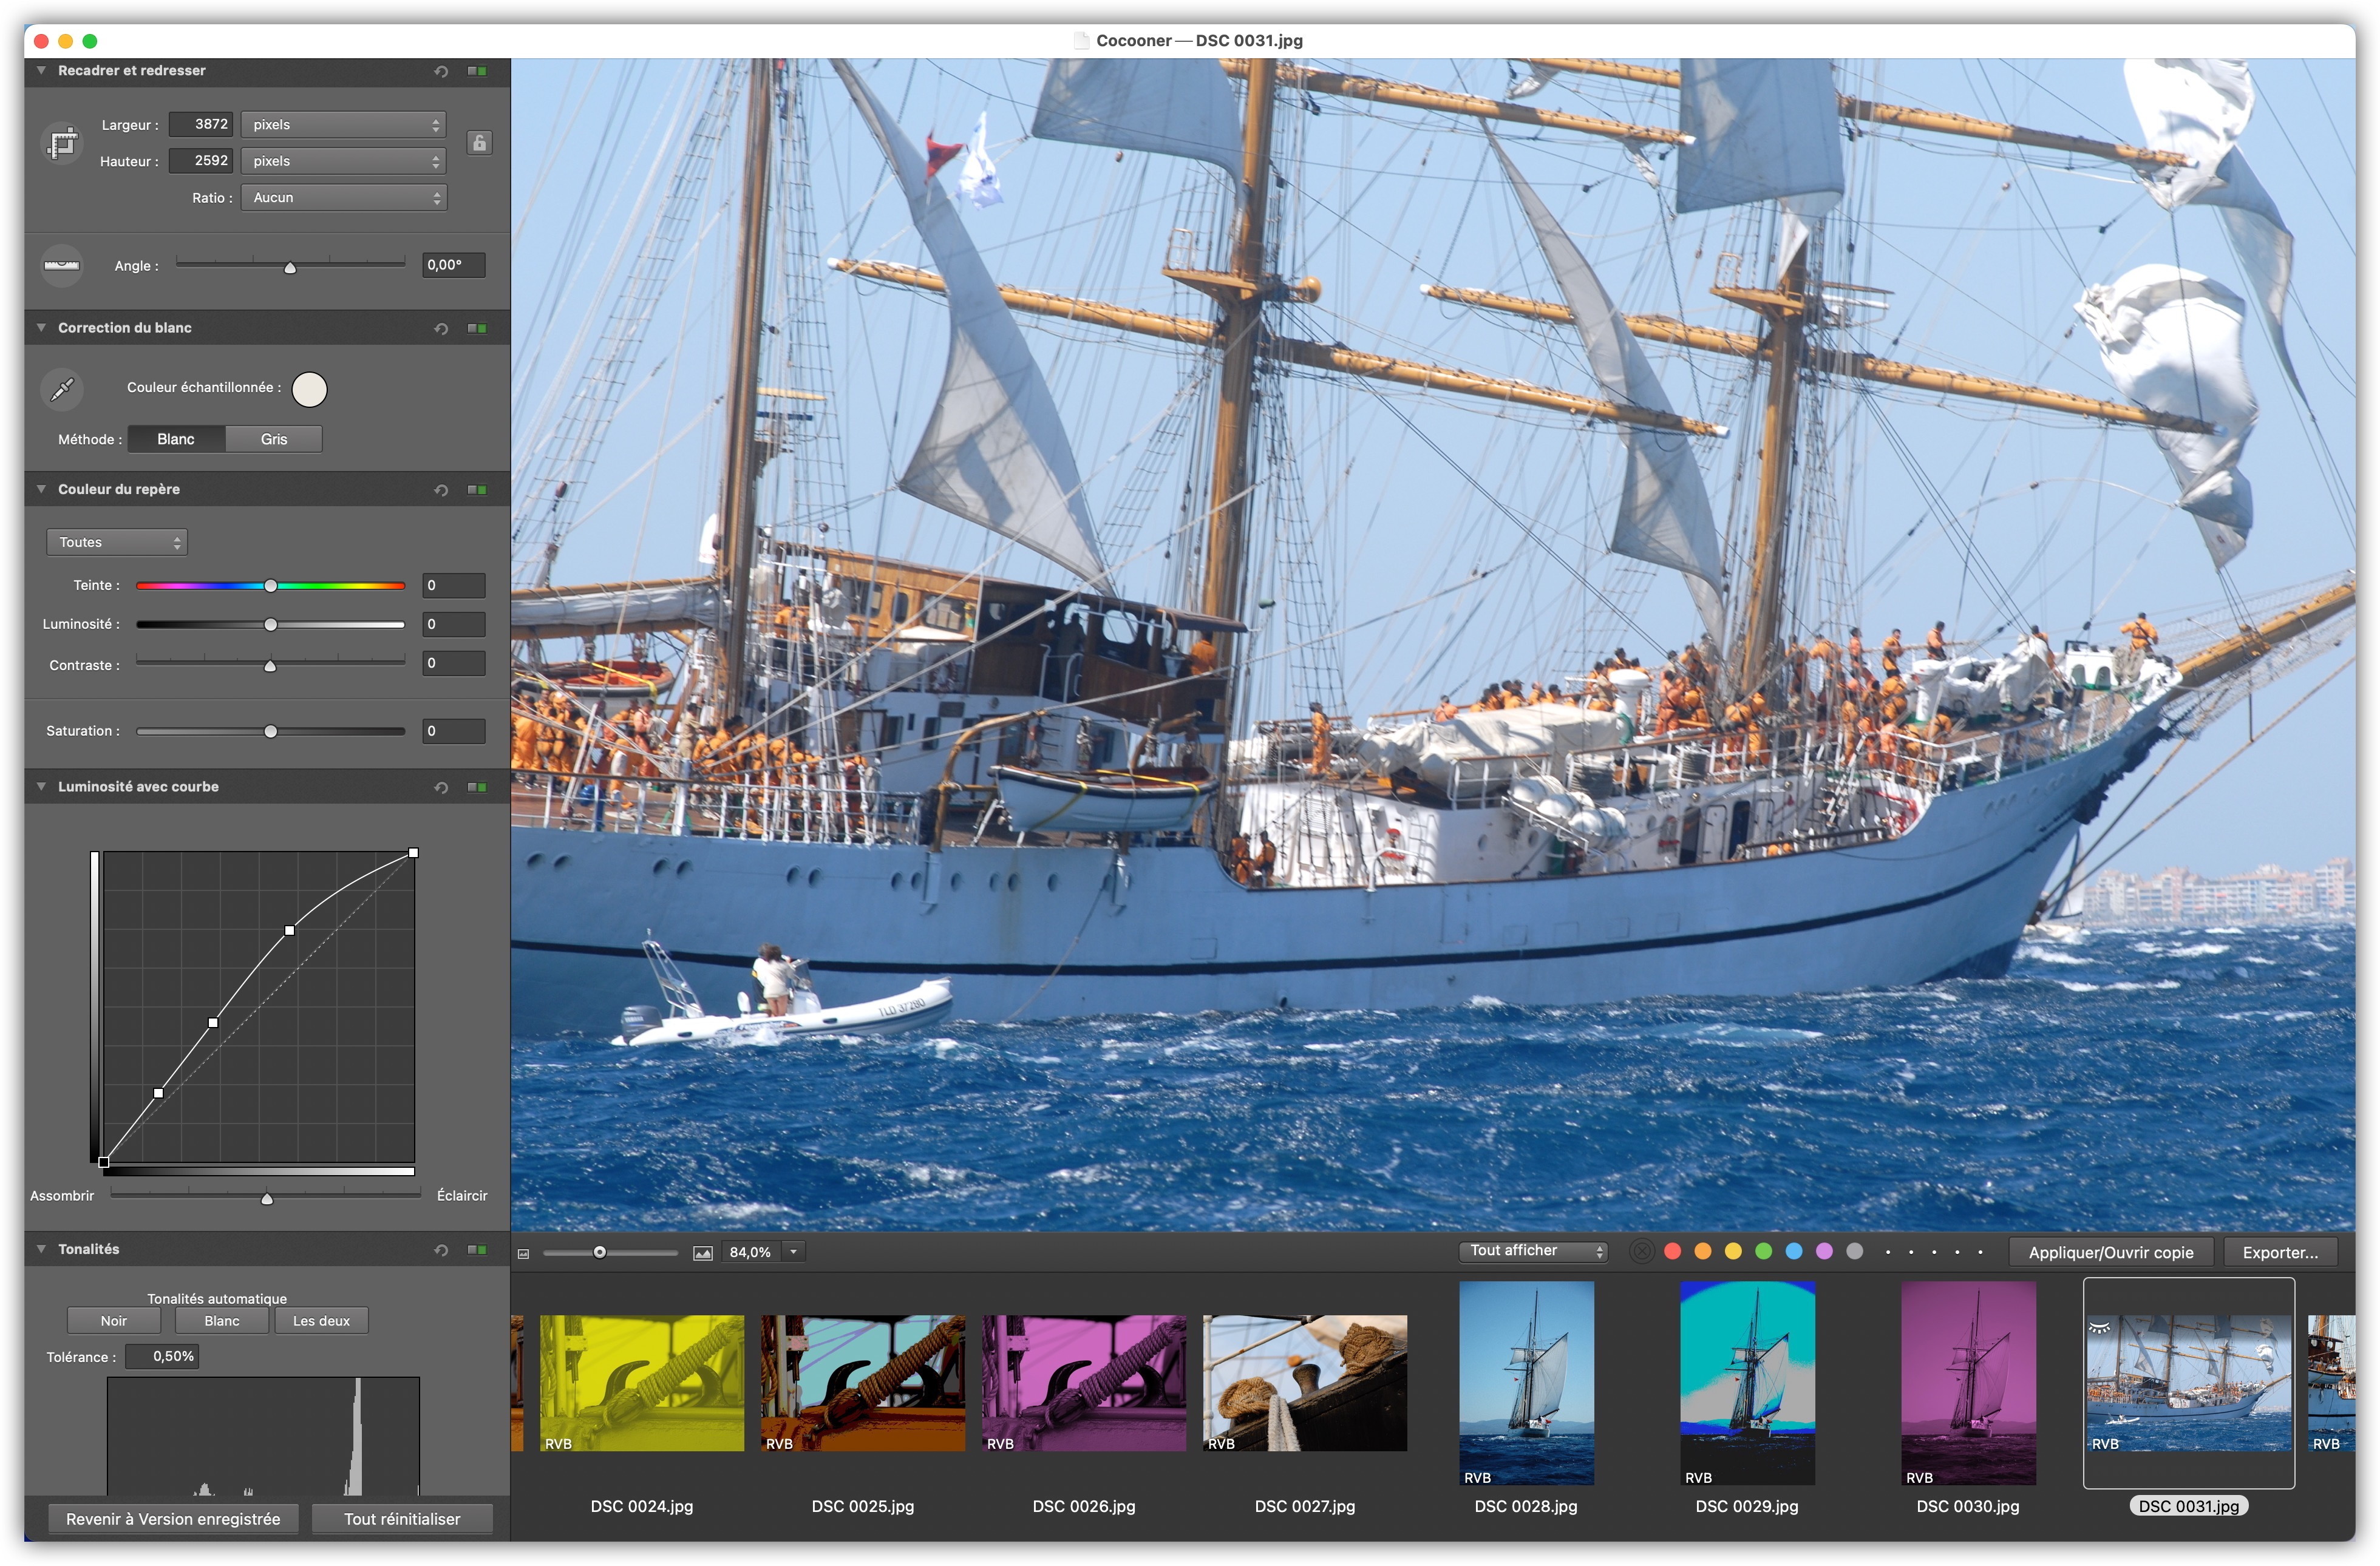Apply the blue color label
Image resolution: width=2380 pixels, height=1566 pixels.
(1794, 1252)
